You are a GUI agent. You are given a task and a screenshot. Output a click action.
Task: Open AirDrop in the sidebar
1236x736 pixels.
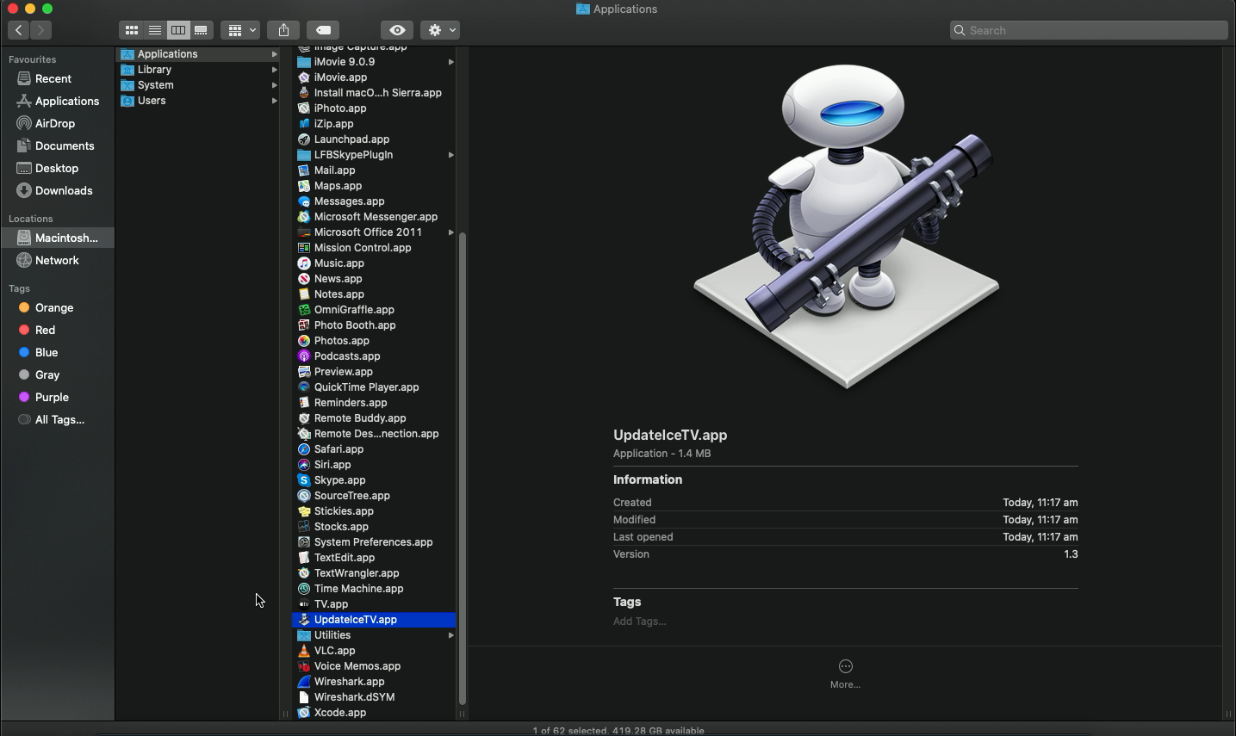click(x=57, y=123)
